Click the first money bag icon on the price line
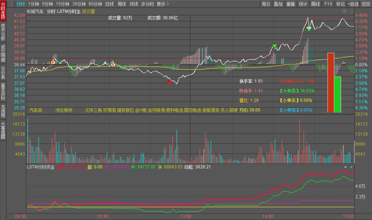The image size is (372, 220). click(53, 62)
